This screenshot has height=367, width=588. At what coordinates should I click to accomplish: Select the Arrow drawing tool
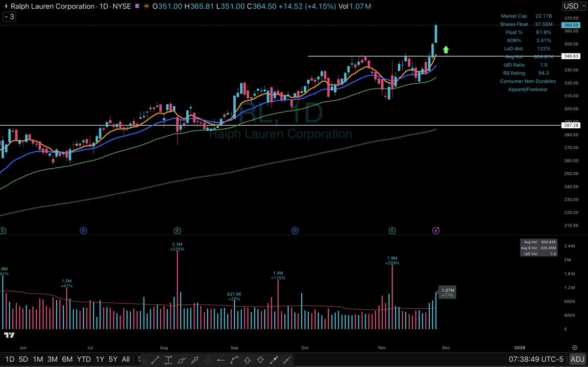(x=195, y=360)
